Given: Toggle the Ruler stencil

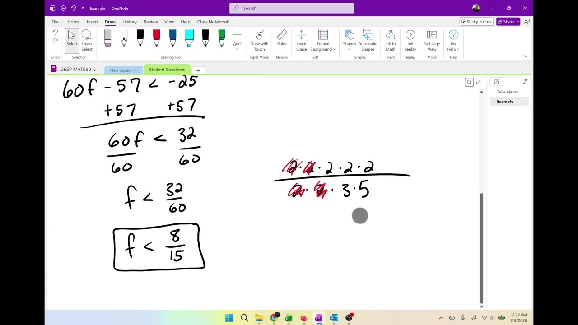Looking at the screenshot, I should pos(282,38).
